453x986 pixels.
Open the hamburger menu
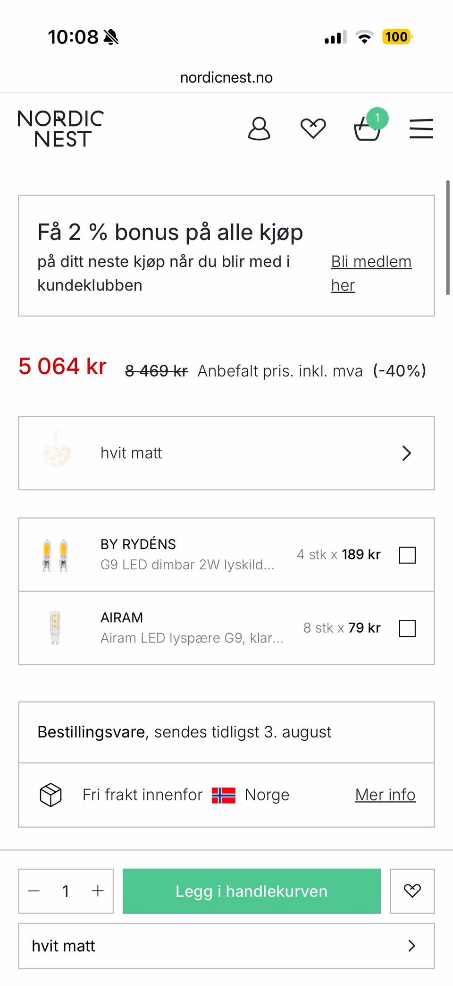[421, 129]
